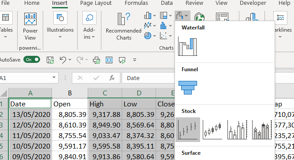294x160 pixels.
Task: Switch to the Review tab
Action: click(194, 3)
